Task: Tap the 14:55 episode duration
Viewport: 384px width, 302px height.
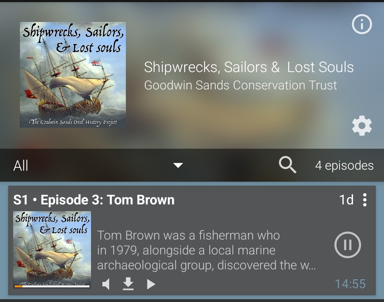Action: click(x=350, y=284)
